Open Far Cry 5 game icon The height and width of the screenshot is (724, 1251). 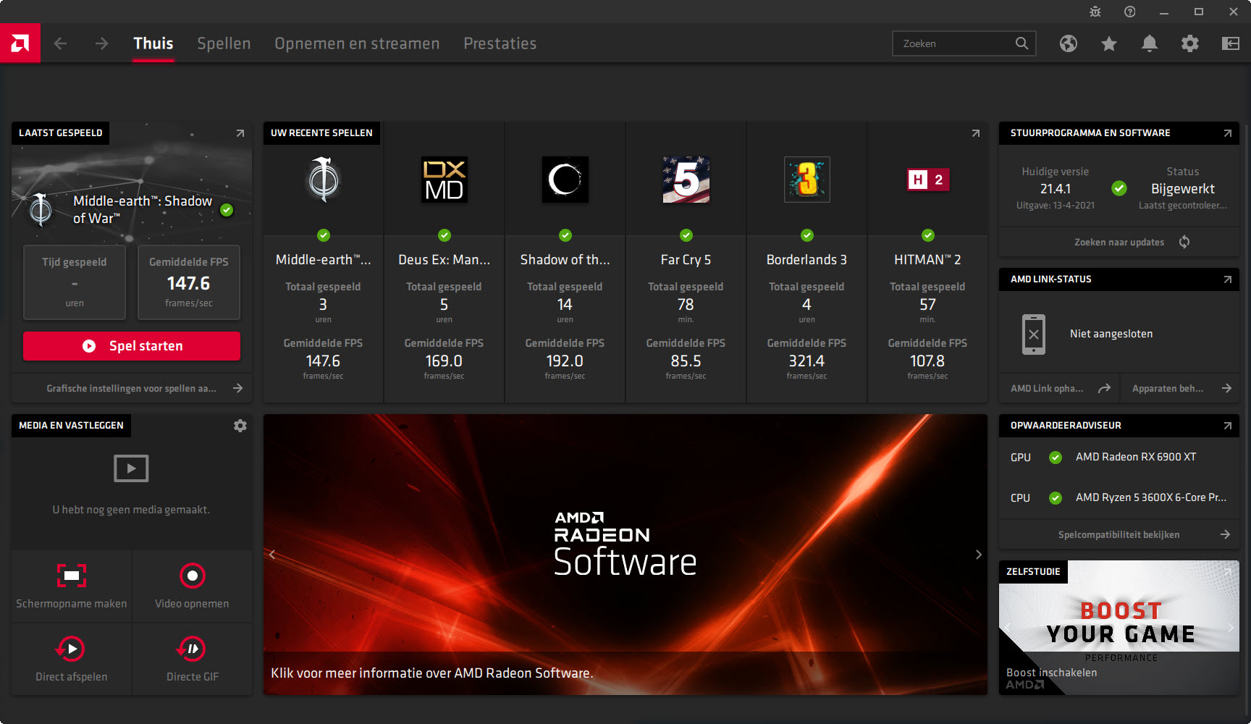686,180
